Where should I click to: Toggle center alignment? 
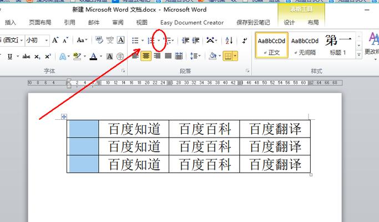(146, 56)
